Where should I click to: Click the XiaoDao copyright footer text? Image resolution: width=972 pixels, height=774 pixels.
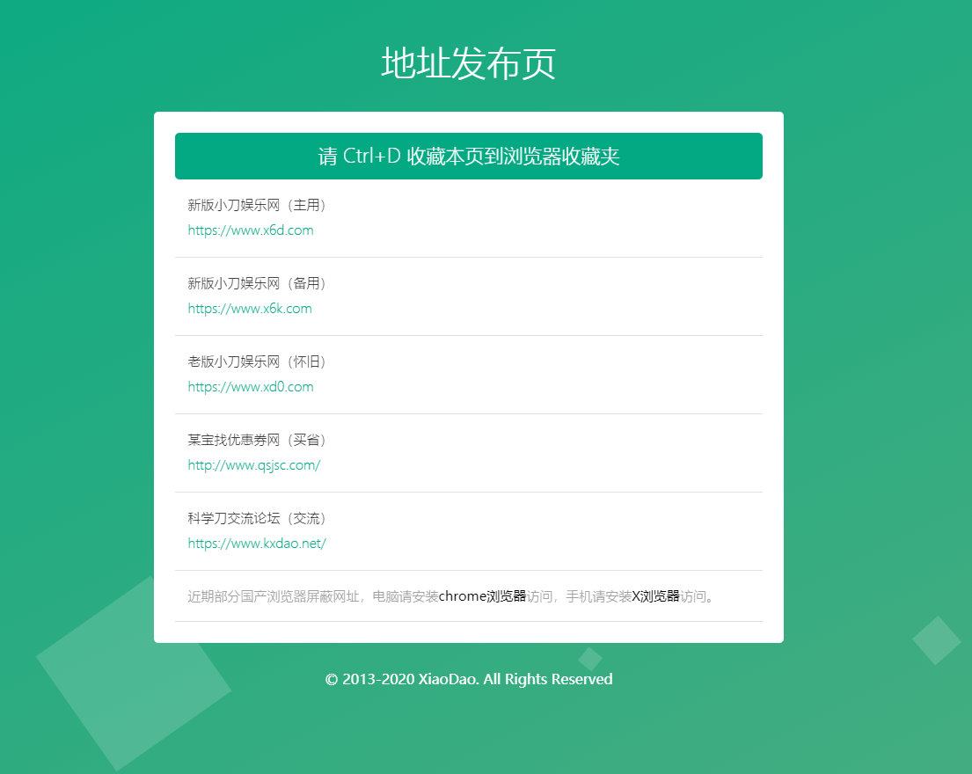click(468, 679)
